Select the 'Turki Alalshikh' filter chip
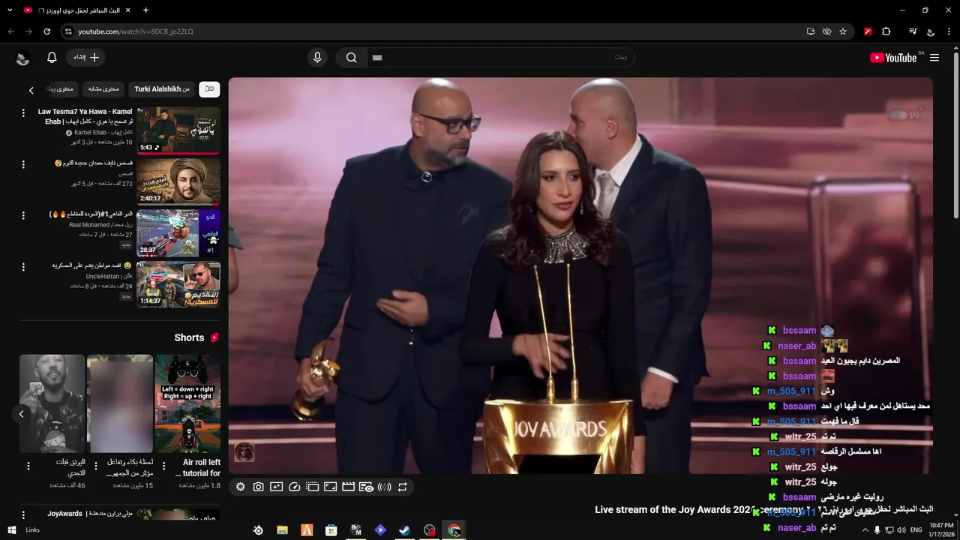 pos(162,89)
